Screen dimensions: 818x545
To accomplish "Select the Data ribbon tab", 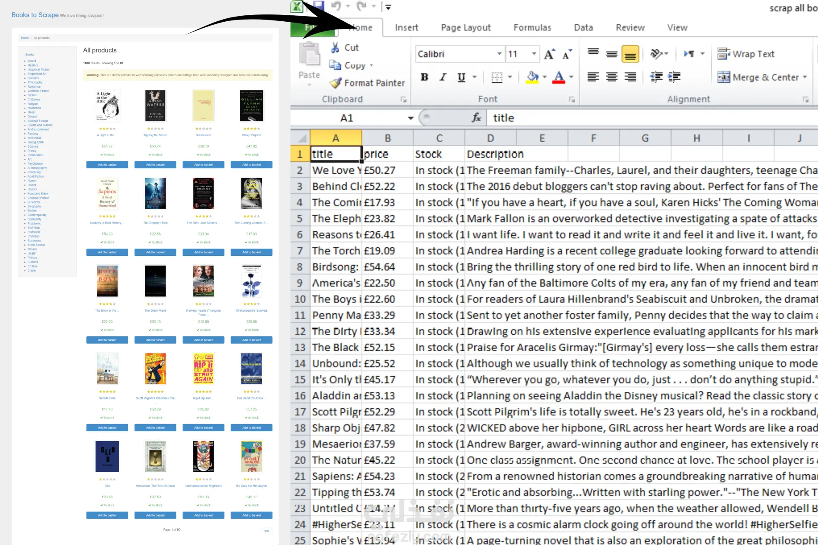I will (x=583, y=28).
